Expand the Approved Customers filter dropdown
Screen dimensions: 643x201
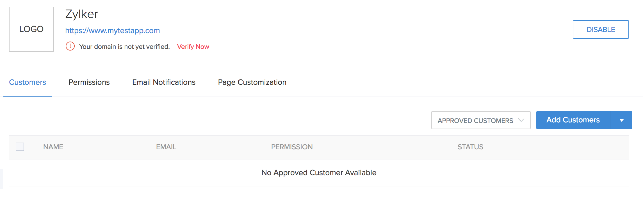(481, 120)
